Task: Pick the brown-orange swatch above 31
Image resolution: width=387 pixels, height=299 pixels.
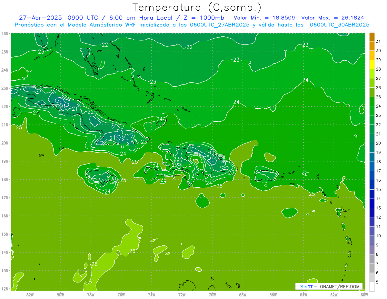Action: (372, 37)
